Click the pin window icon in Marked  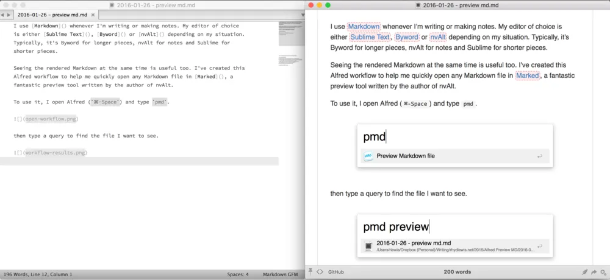(x=310, y=272)
